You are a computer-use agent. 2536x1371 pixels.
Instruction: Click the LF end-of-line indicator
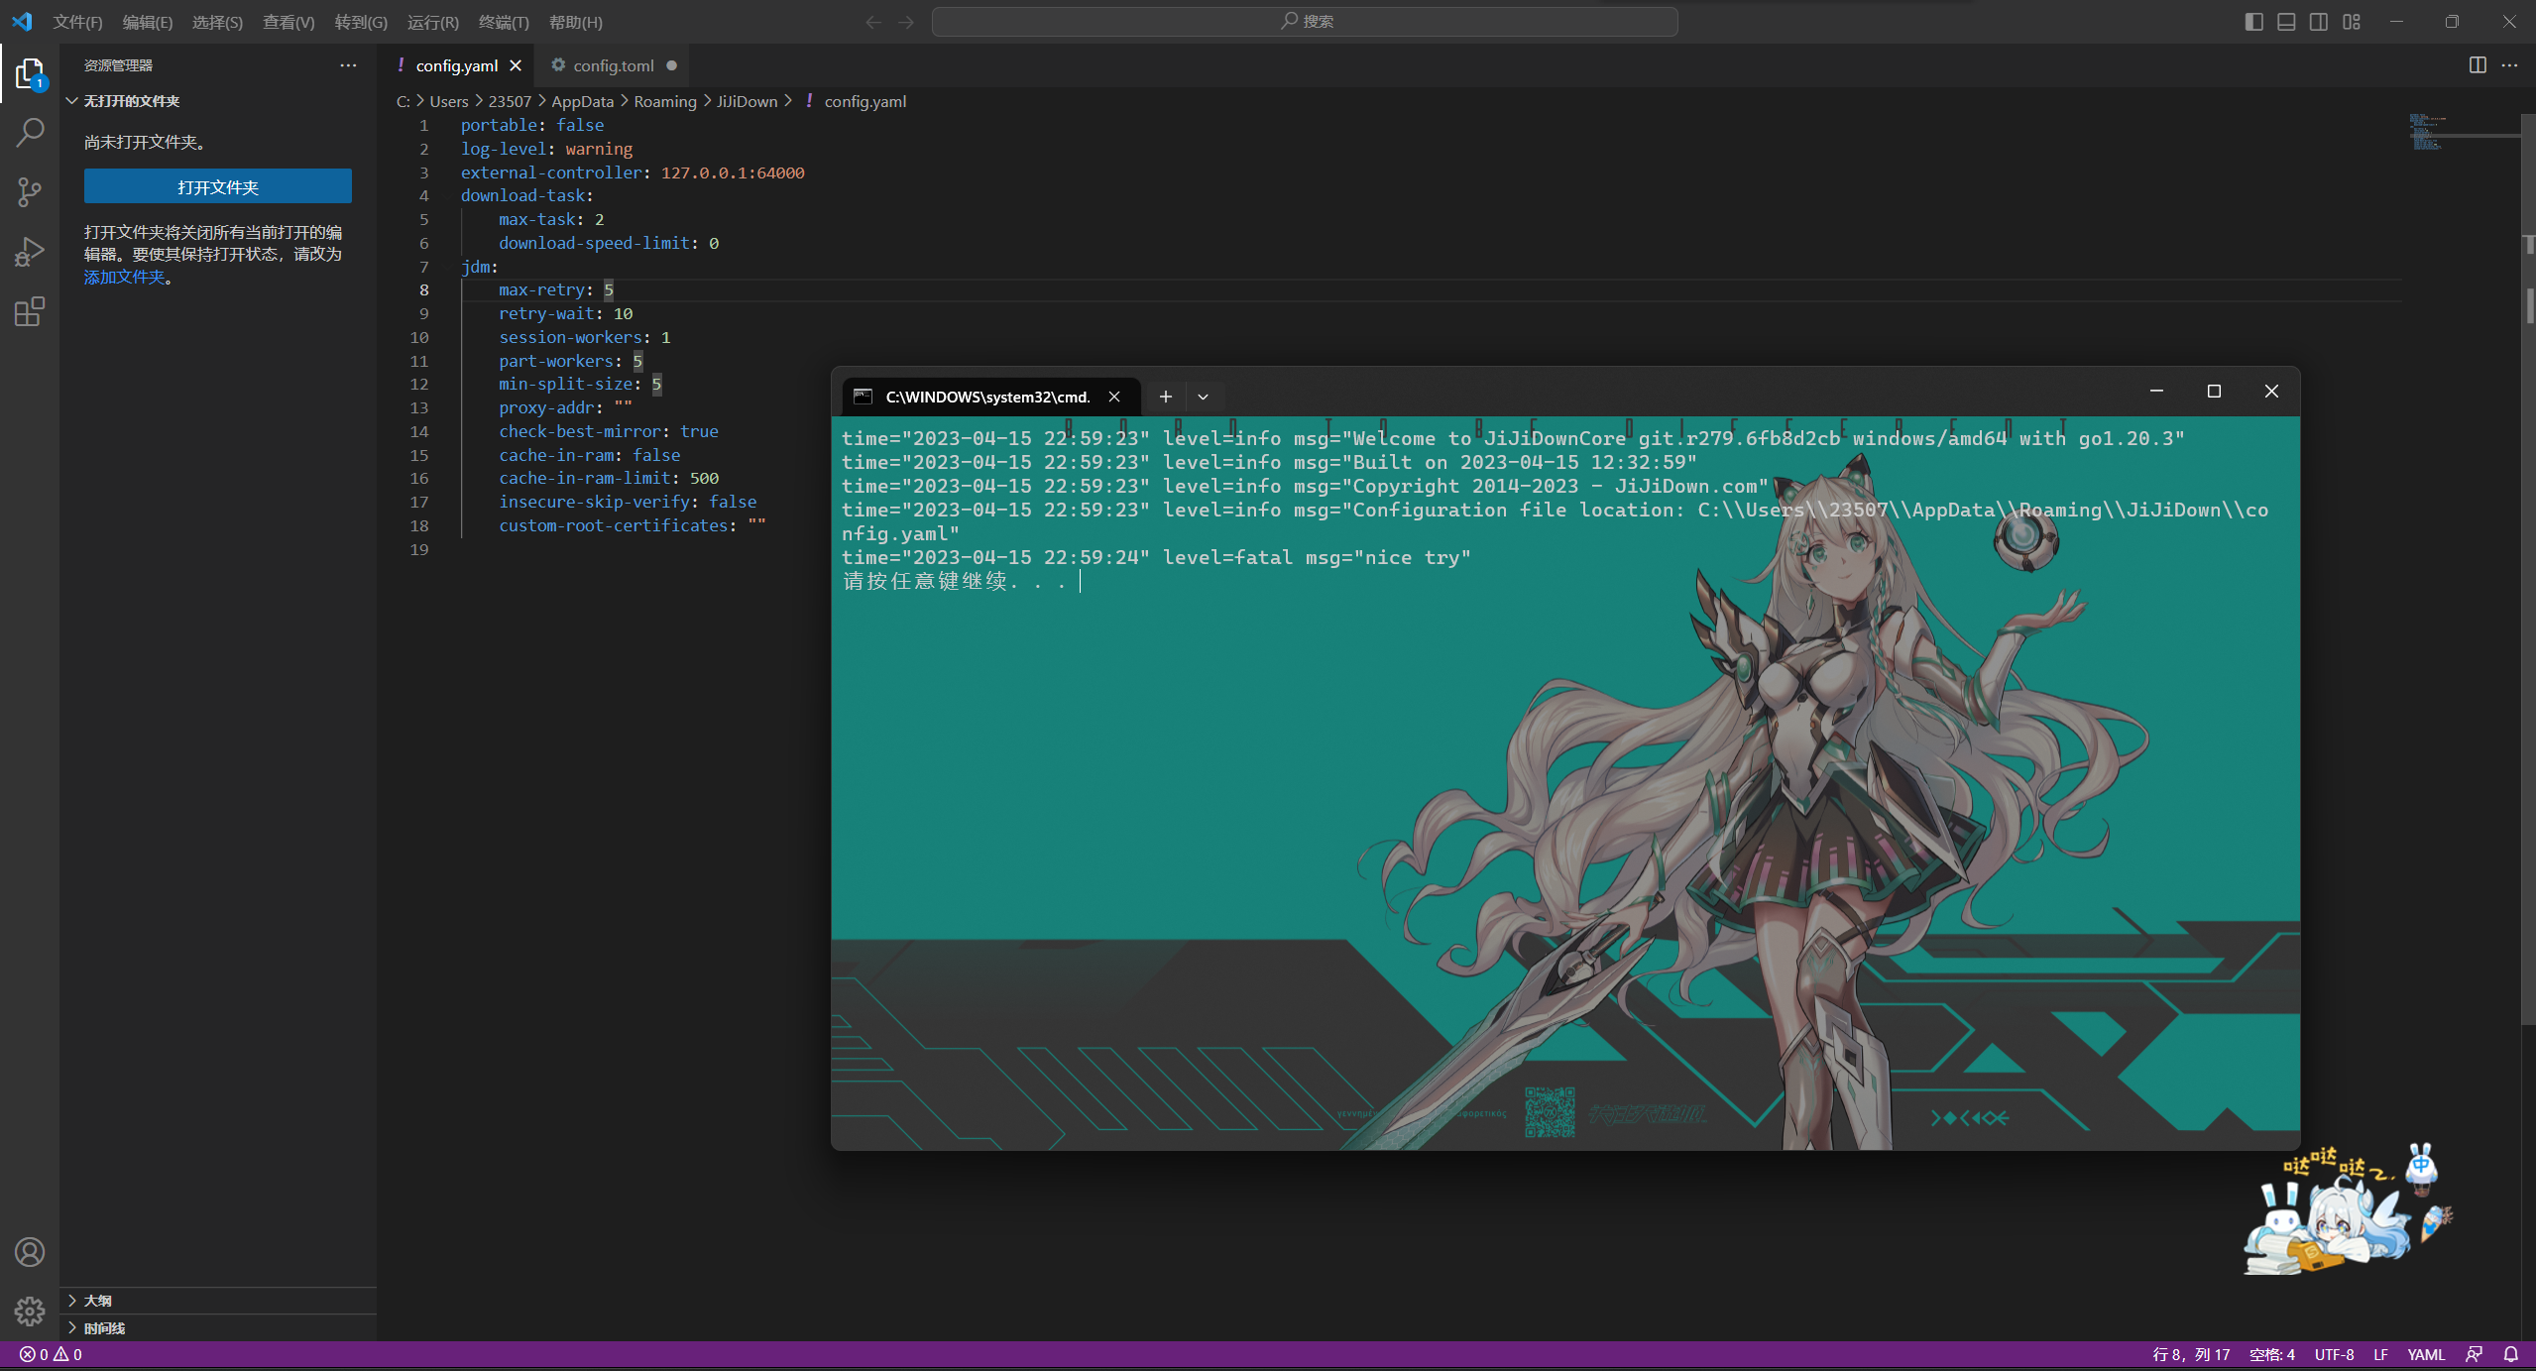[2380, 1354]
